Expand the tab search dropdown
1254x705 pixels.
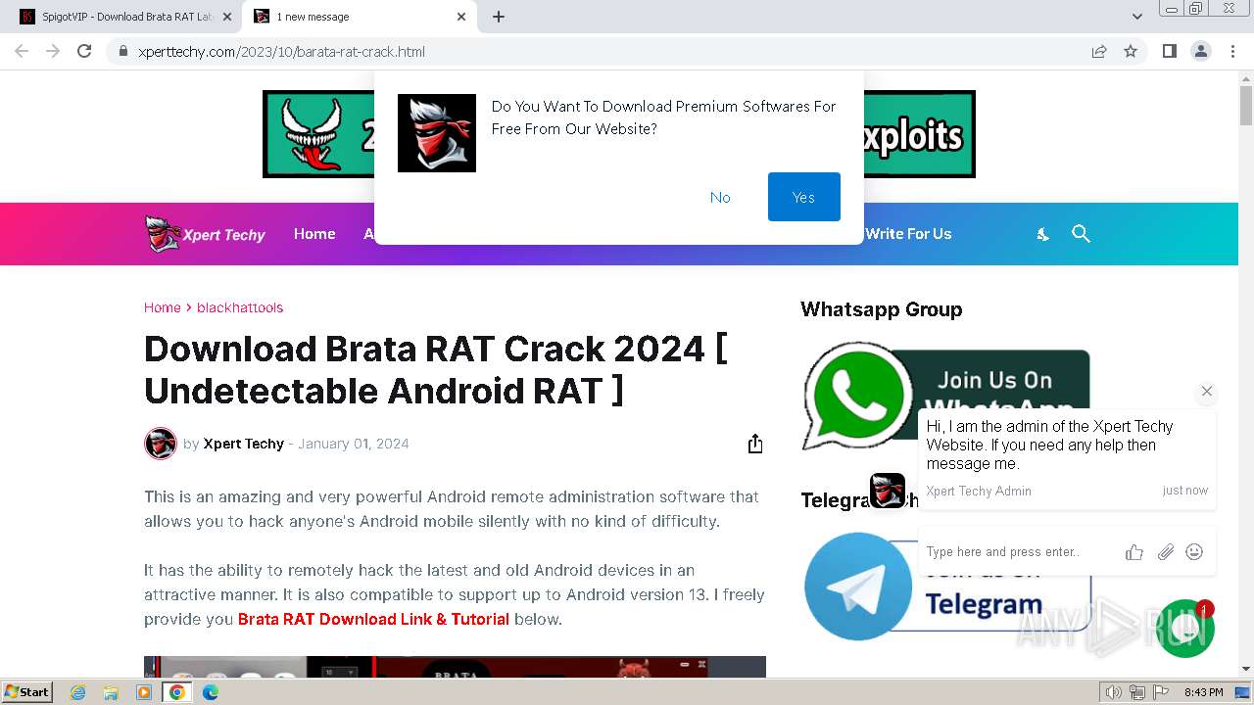point(1136,17)
